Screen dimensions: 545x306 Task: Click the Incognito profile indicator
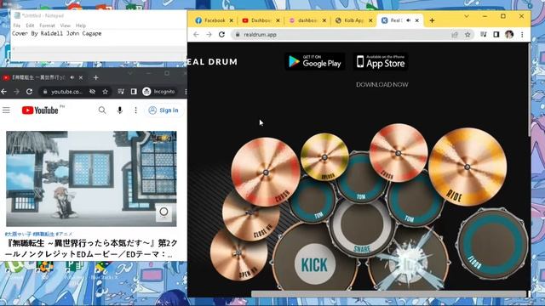[158, 92]
